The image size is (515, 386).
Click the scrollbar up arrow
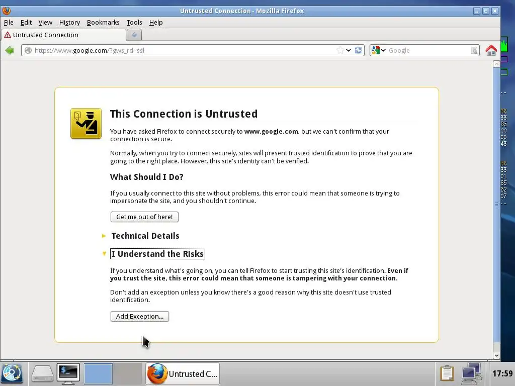pyautogui.click(x=496, y=64)
